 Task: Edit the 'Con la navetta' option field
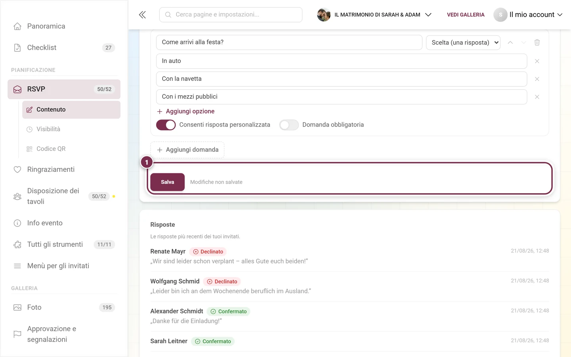(x=341, y=79)
